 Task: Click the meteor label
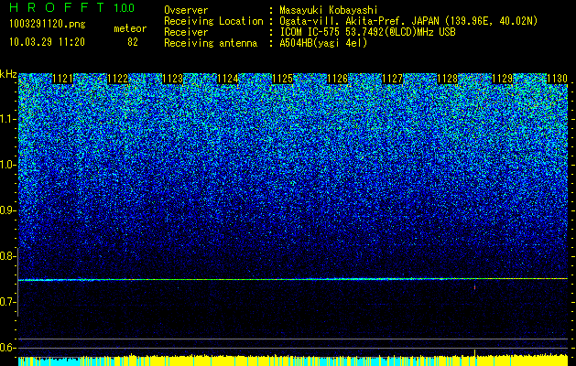[130, 28]
